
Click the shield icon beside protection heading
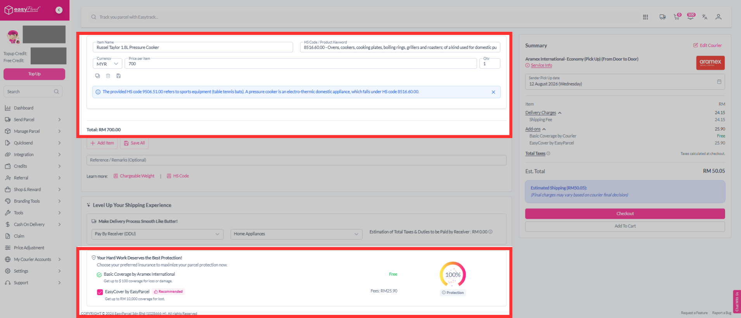pos(93,258)
